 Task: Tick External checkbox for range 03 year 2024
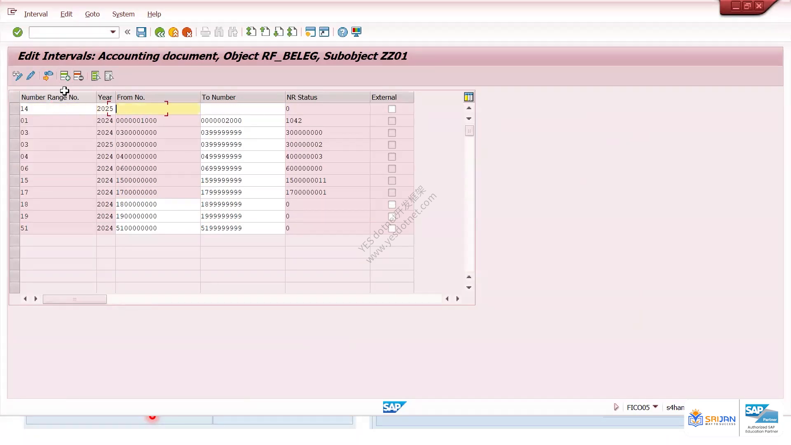point(392,133)
